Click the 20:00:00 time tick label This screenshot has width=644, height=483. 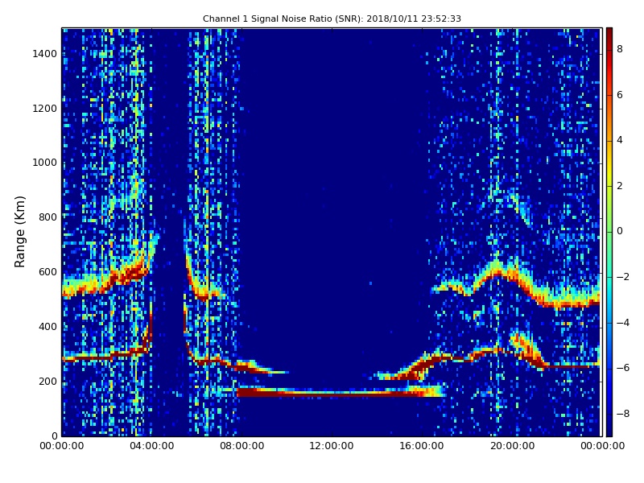512,446
